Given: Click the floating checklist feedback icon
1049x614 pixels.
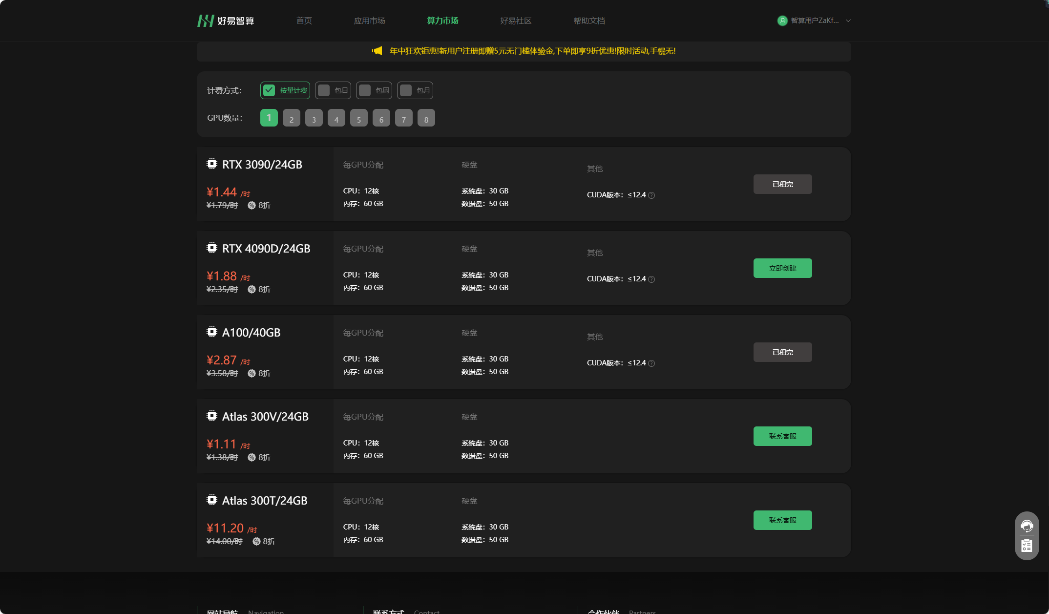Looking at the screenshot, I should [1027, 546].
